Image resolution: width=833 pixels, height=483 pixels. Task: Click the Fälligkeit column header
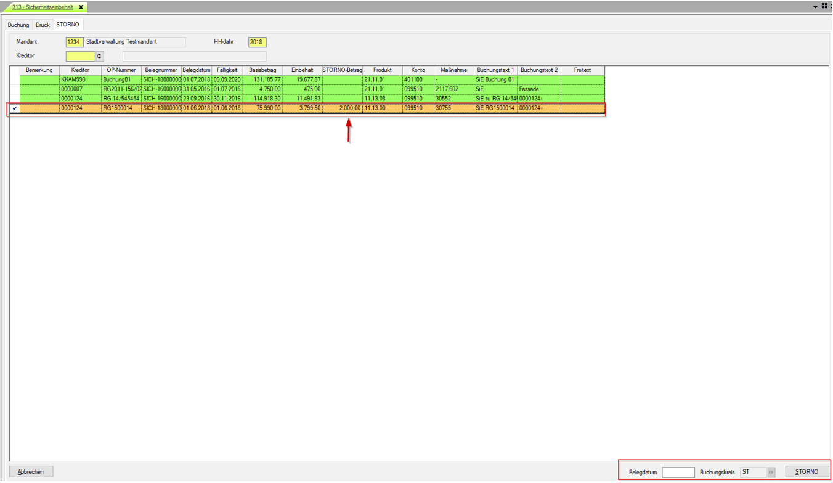227,70
